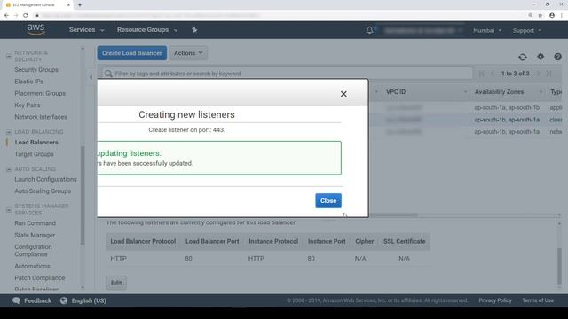
Task: Go to next results page arrow
Action: click(x=538, y=74)
